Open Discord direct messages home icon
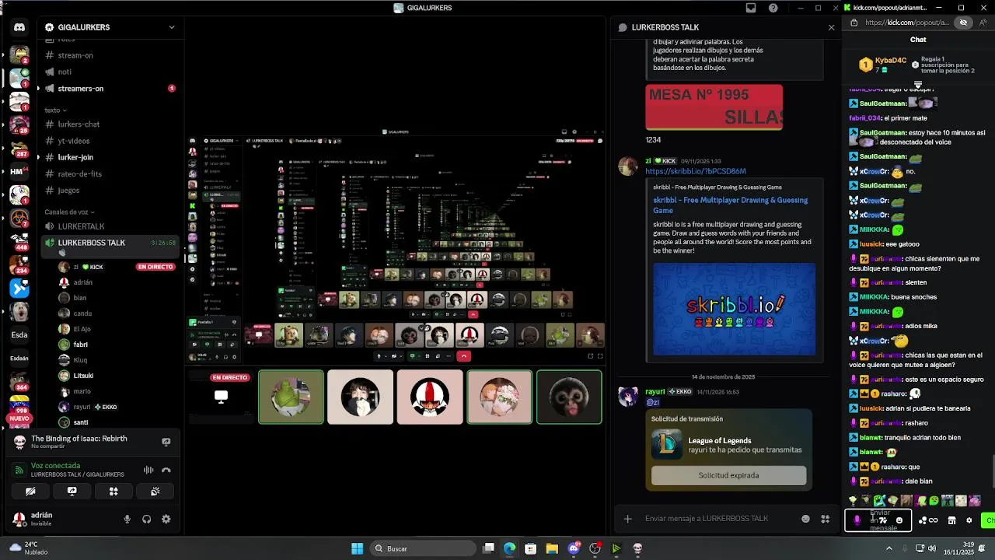This screenshot has width=995, height=560. pos(19,27)
